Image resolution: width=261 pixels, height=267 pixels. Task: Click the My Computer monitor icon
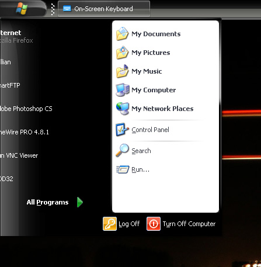[x=123, y=90]
